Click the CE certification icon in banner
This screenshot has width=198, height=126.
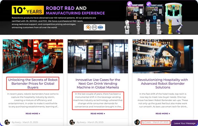point(94,27)
